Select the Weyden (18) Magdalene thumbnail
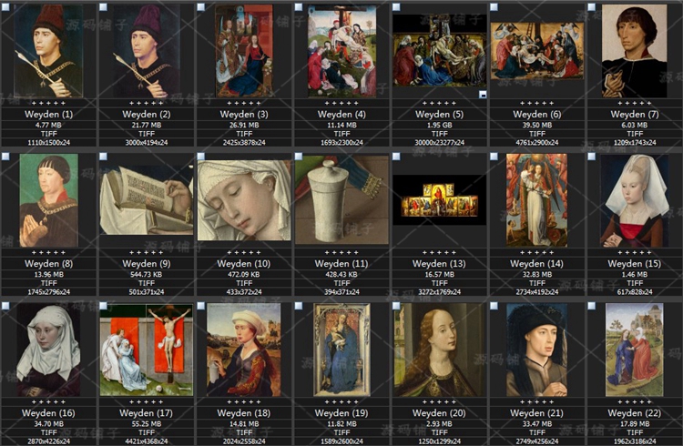This screenshot has height=446, width=683. tap(244, 350)
